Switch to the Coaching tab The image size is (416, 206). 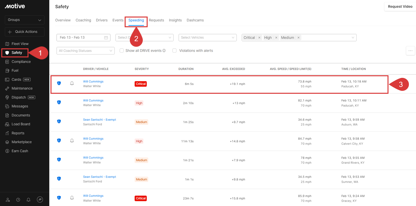83,20
